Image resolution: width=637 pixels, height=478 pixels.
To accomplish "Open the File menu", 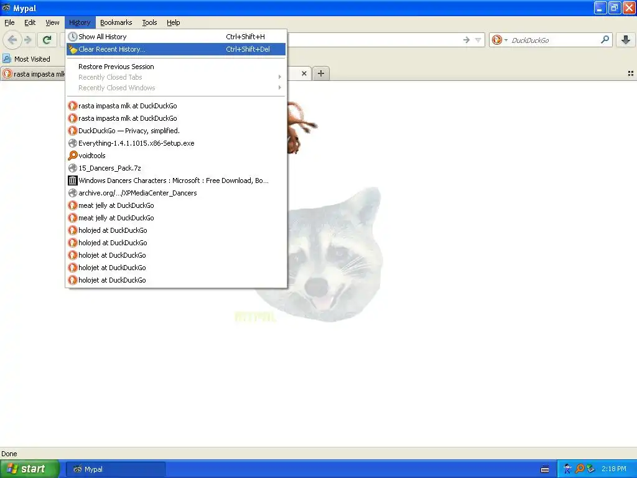I will coord(9,22).
